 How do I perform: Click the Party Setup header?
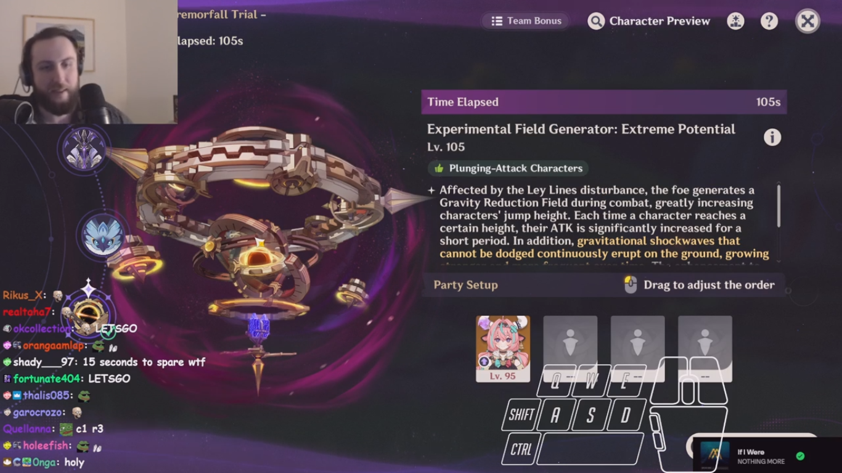465,285
